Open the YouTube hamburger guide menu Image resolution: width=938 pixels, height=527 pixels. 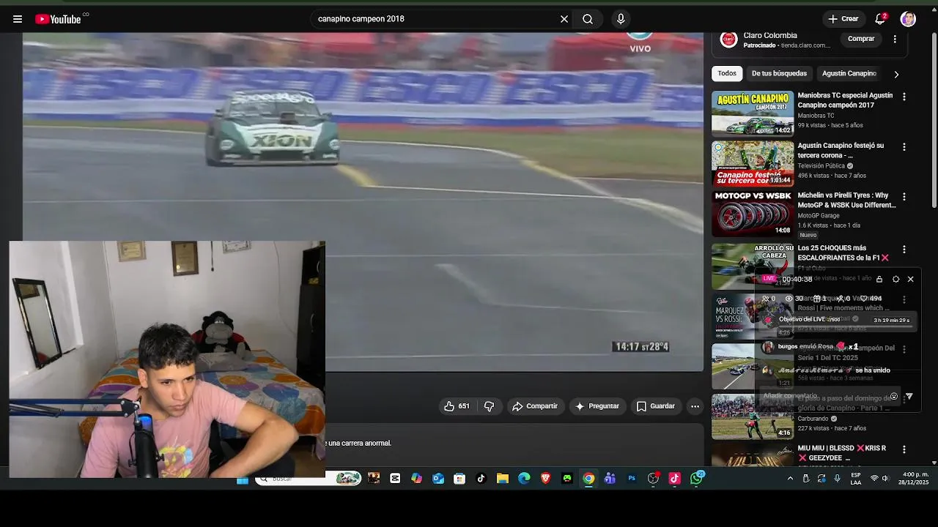tap(18, 19)
